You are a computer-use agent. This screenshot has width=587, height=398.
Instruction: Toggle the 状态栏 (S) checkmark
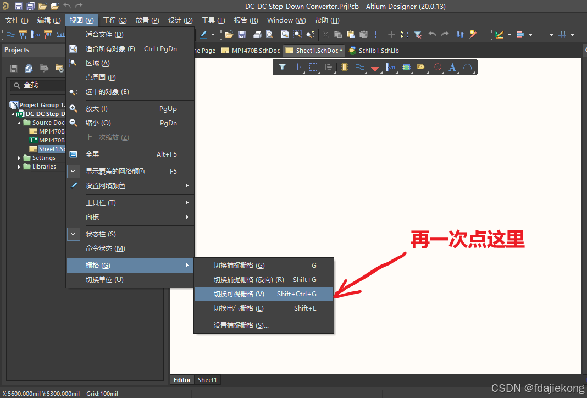click(x=74, y=234)
